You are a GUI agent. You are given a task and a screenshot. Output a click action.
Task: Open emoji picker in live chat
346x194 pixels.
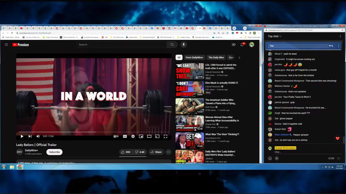coord(270,158)
